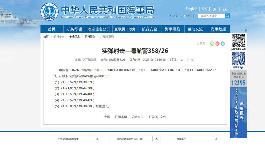Open the 机构职能 navigation tab

click(x=75, y=29)
